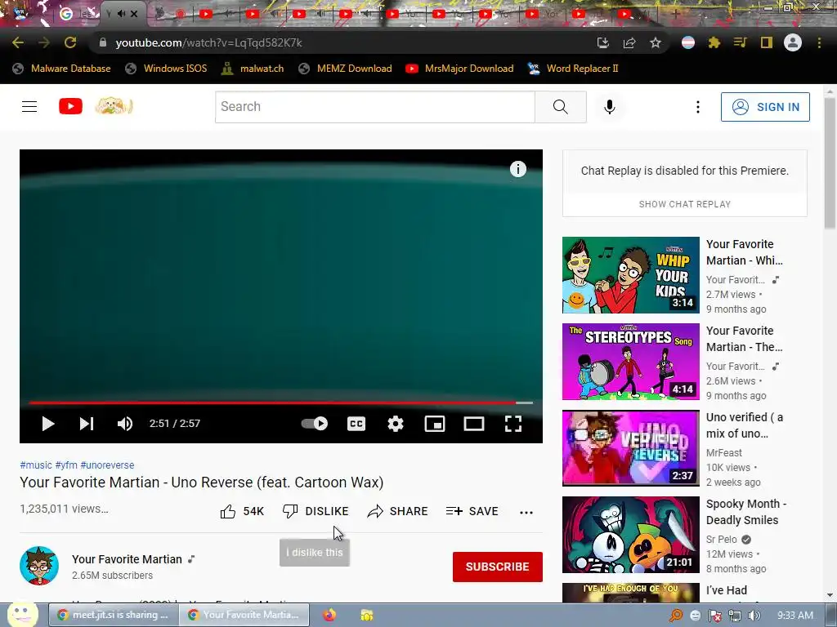Switch to theater mode

[x=474, y=424]
